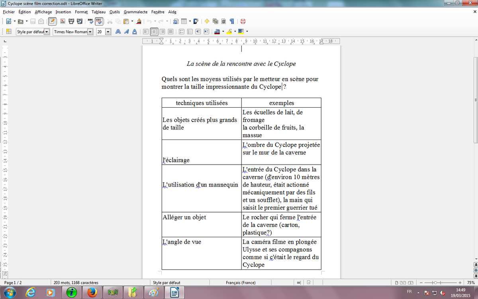The image size is (478, 299).
Task: Toggle AutoSpellcheck on or off
Action: (99, 21)
